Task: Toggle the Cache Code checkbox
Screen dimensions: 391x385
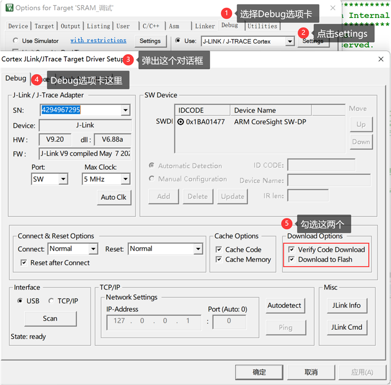Action: point(218,250)
